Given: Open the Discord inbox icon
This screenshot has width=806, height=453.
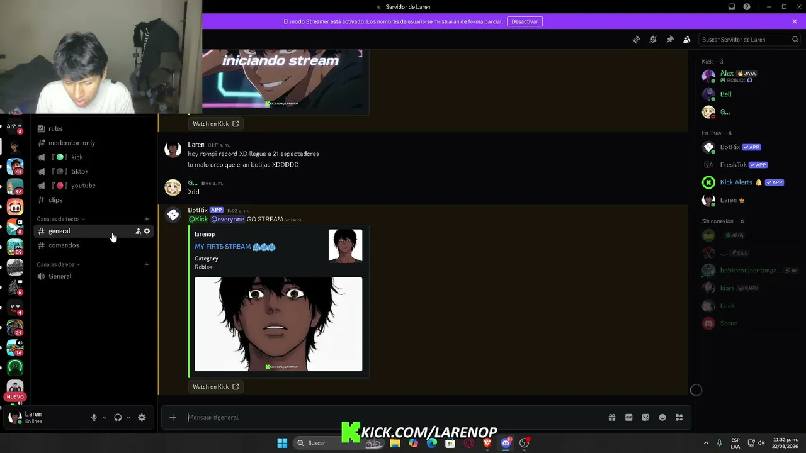Looking at the screenshot, I should pyautogui.click(x=732, y=7).
